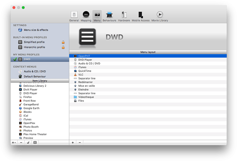This screenshot has height=161, width=237.
Task: Select Videotheque folder row
Action: click(x=148, y=97)
